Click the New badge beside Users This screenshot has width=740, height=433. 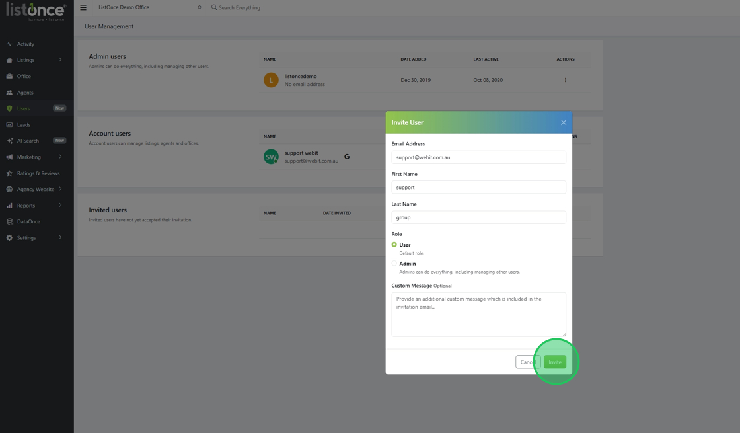point(59,108)
